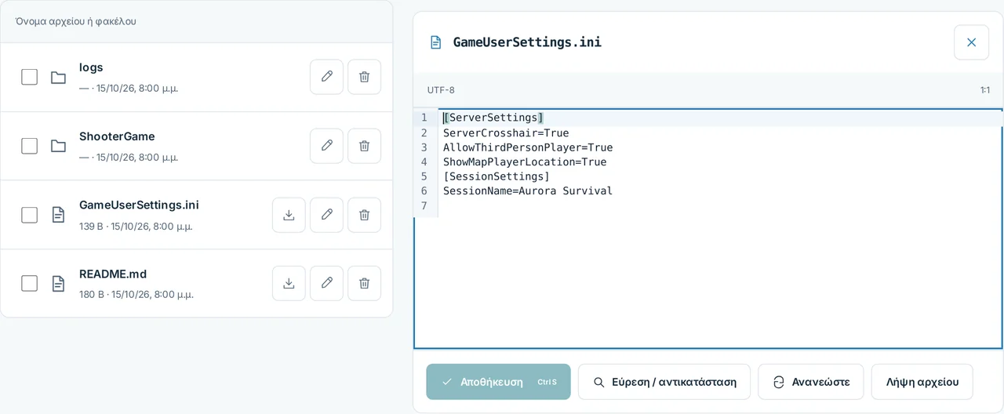Open GameUserSettings.ini by its name in list
The width and height of the screenshot is (1004, 414).
point(139,205)
